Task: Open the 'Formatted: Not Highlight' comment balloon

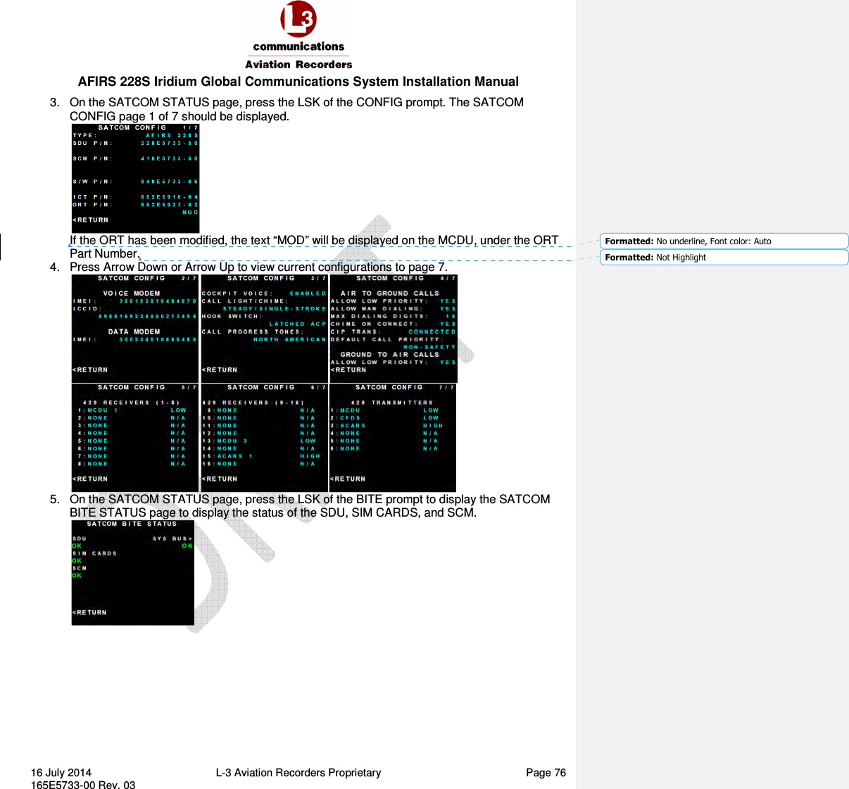Action: [x=724, y=257]
